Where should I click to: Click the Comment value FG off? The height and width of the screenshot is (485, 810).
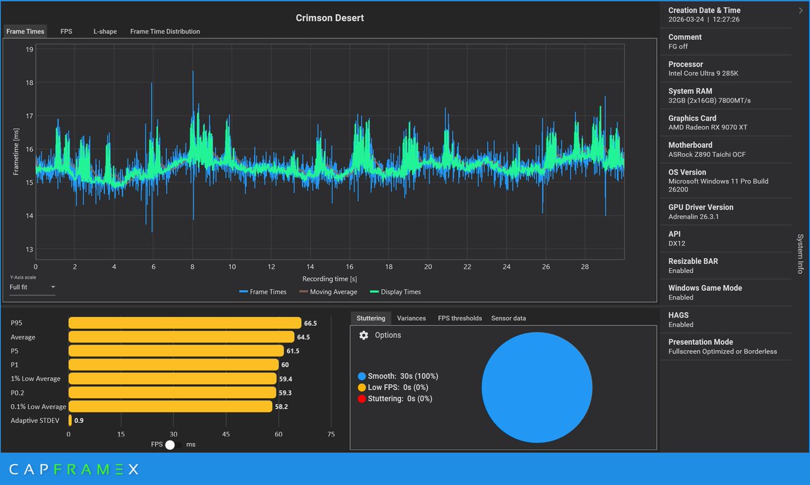[x=678, y=47]
